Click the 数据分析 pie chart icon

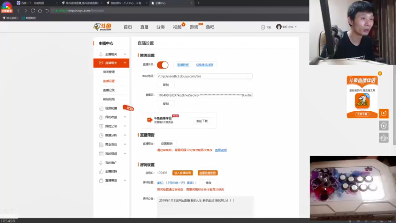pos(101,135)
